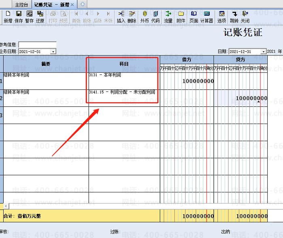283x238 pixels.
Task: Click the new tab plus button
Action: [x=82, y=4]
